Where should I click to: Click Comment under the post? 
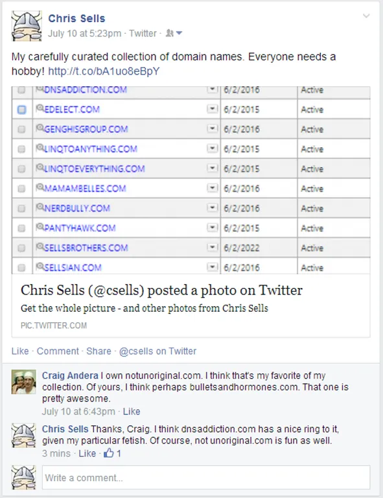pos(58,351)
